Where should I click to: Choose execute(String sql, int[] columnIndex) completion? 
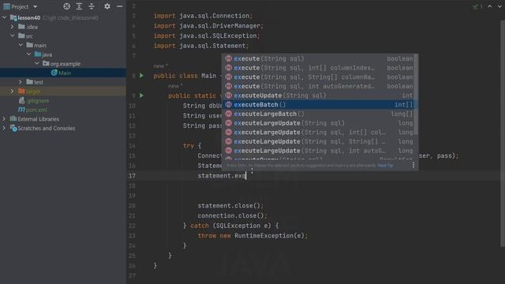319,68
